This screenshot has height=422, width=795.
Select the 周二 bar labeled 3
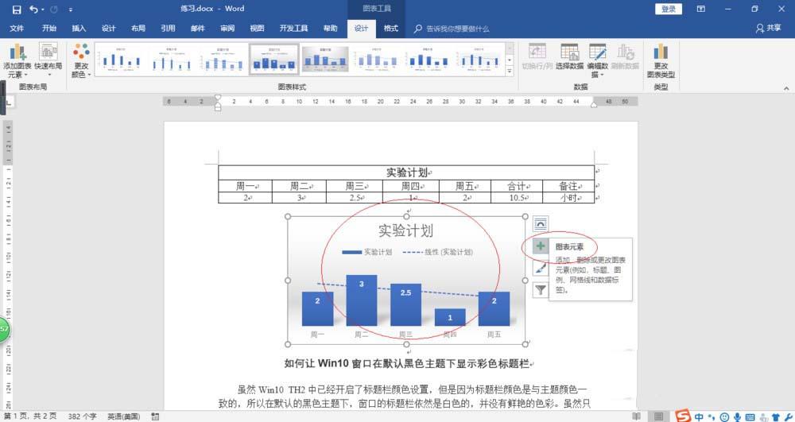coord(362,300)
